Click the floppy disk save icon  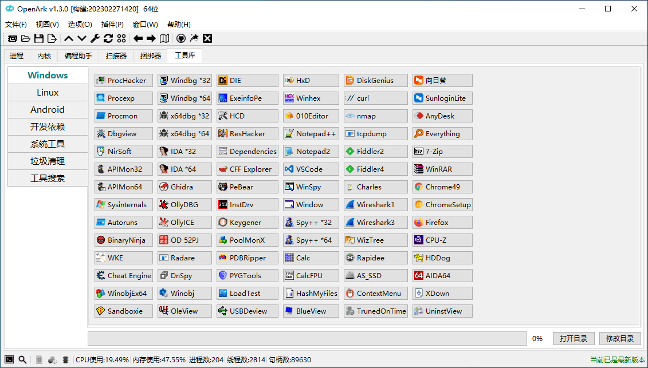[x=39, y=38]
